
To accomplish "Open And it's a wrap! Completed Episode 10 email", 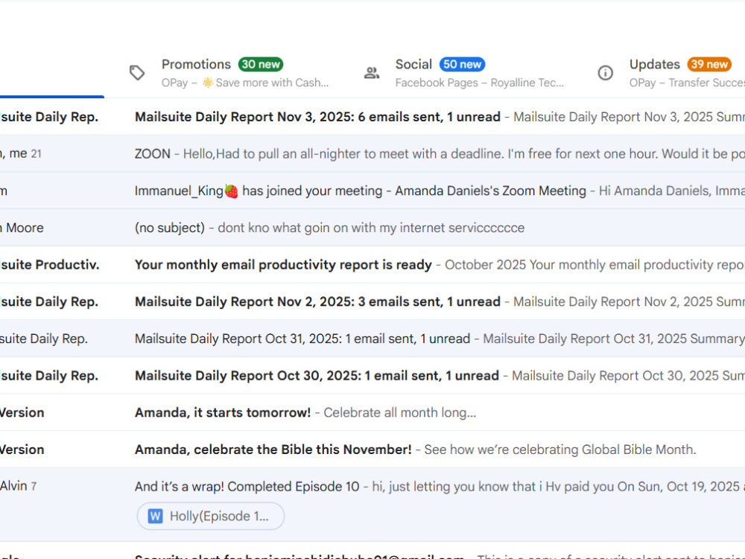I will click(372, 505).
